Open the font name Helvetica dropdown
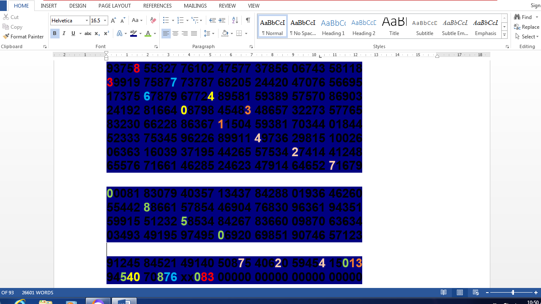541x304 pixels. pos(87,20)
